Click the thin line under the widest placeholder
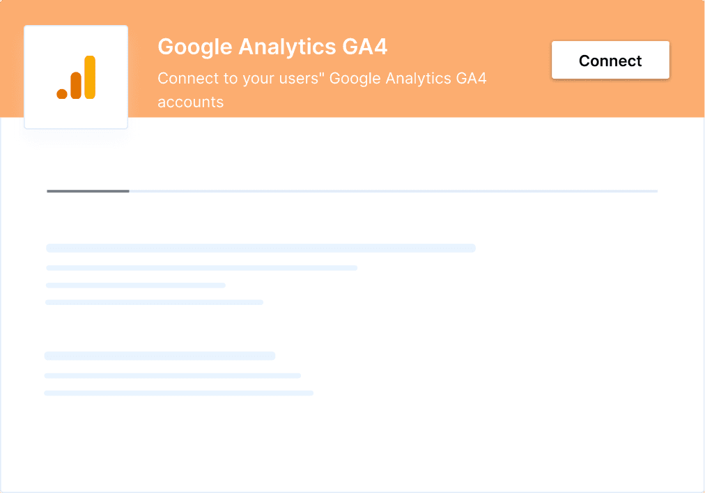 [x=201, y=267]
